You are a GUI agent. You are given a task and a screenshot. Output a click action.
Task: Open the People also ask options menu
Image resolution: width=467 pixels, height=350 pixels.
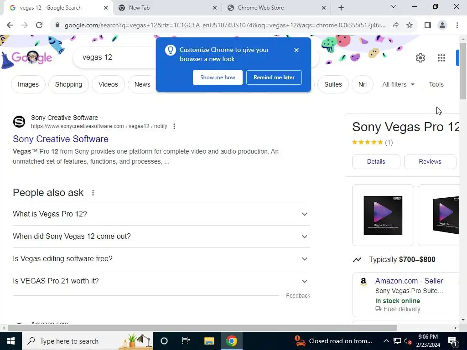coord(93,193)
